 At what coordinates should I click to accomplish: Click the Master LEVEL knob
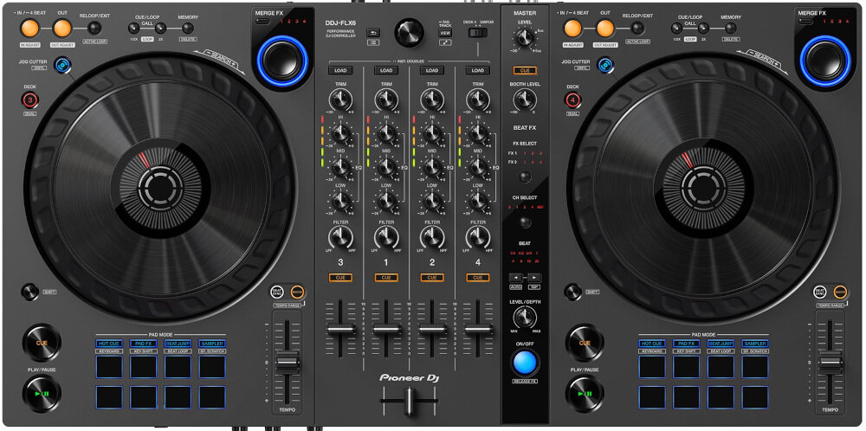click(x=525, y=38)
